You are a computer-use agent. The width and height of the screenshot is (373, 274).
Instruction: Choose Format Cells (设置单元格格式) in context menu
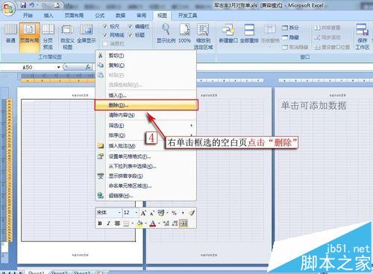pyautogui.click(x=146, y=156)
